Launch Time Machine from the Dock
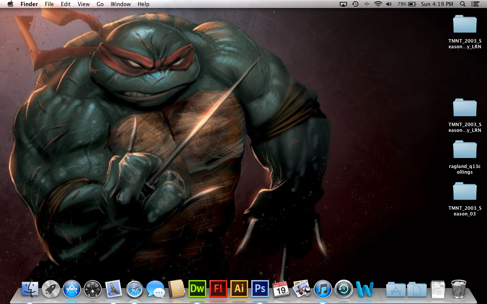This screenshot has width=487, height=304. coord(344,290)
